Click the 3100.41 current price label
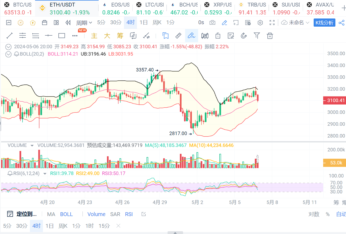The width and height of the screenshot is (346, 234). tap(334, 101)
